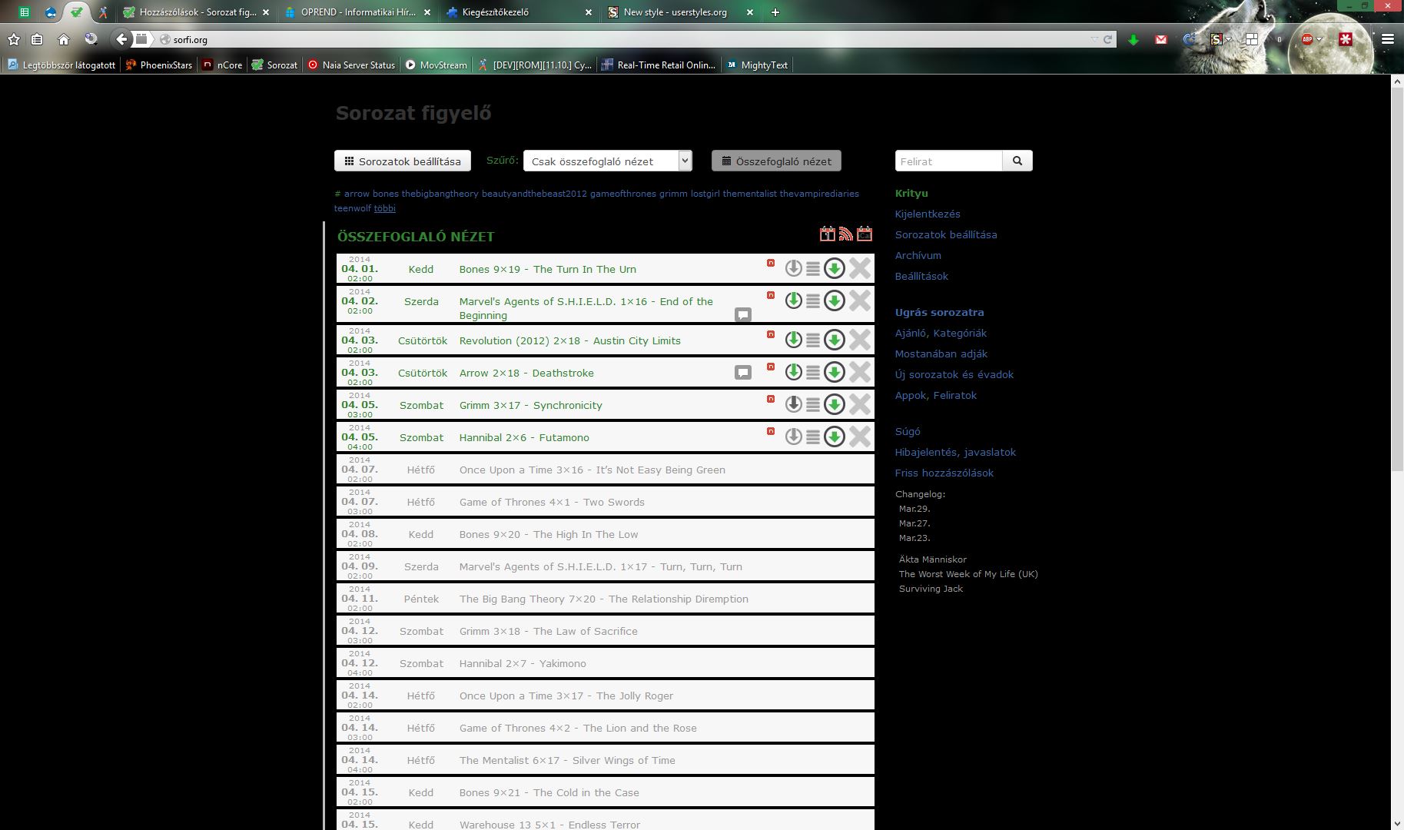Click Kijelentkezés in the sidebar
This screenshot has height=830, width=1404.
928,214
